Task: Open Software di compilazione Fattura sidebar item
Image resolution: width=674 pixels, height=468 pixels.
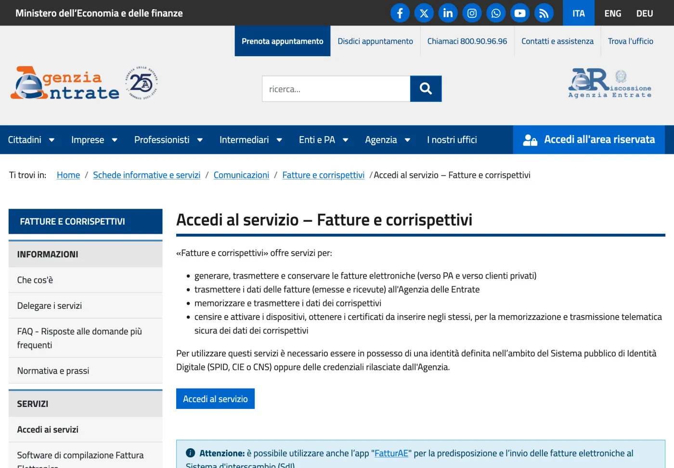Action: 86,455
